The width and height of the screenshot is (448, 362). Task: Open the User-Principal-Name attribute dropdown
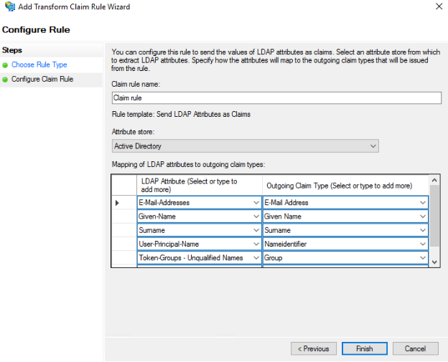coord(256,244)
